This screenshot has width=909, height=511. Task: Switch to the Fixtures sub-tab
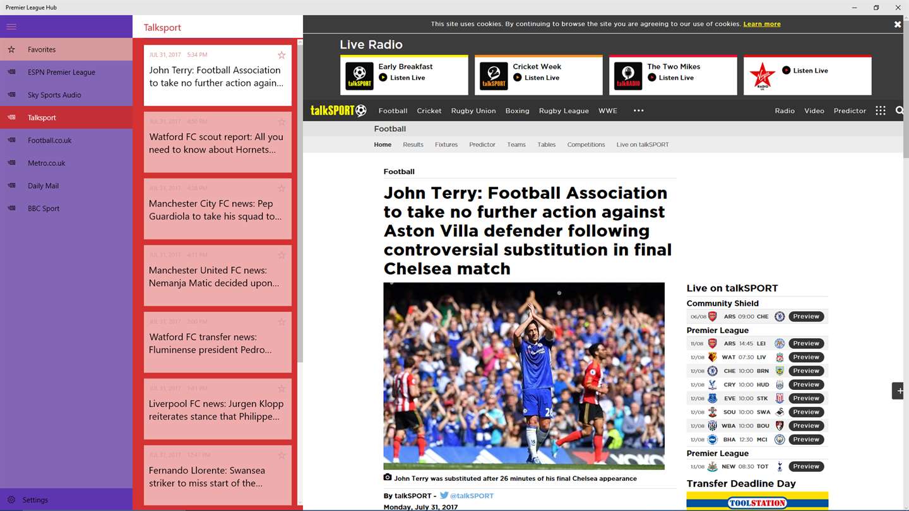point(446,144)
